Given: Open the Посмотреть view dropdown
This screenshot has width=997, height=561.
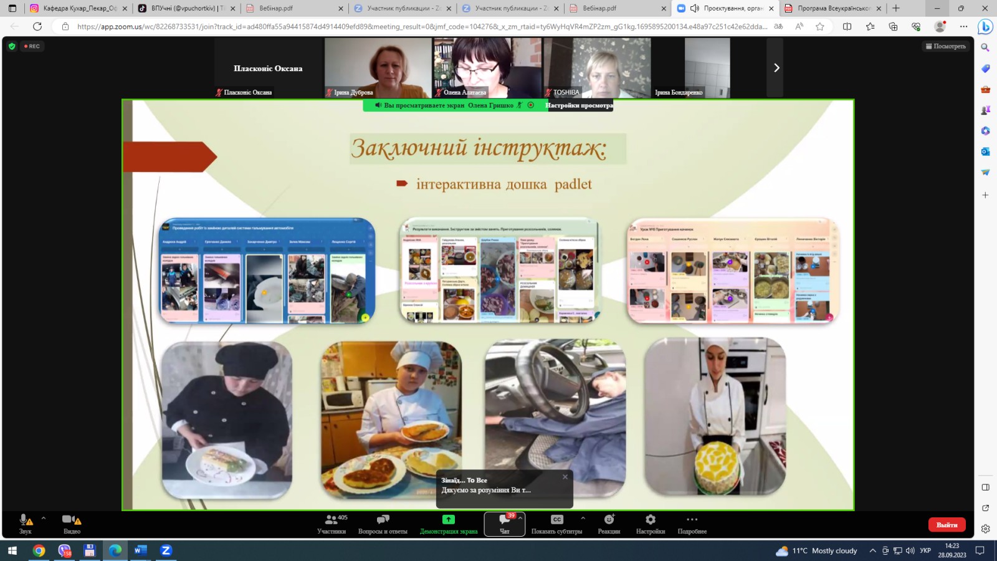Looking at the screenshot, I should [x=946, y=46].
